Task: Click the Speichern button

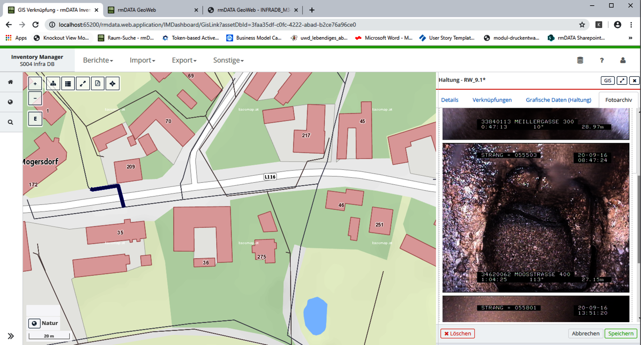Action: coord(621,333)
